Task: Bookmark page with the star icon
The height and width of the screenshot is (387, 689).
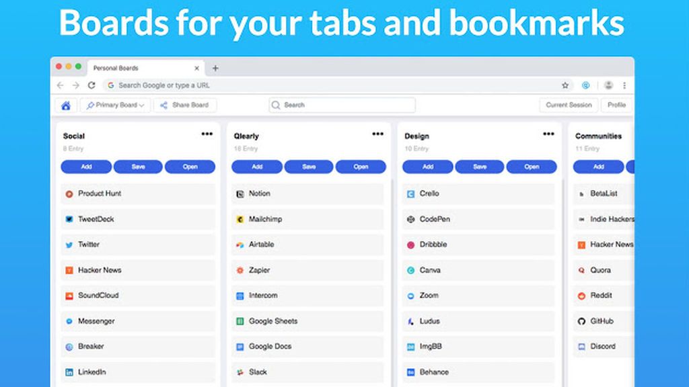Action: point(565,85)
